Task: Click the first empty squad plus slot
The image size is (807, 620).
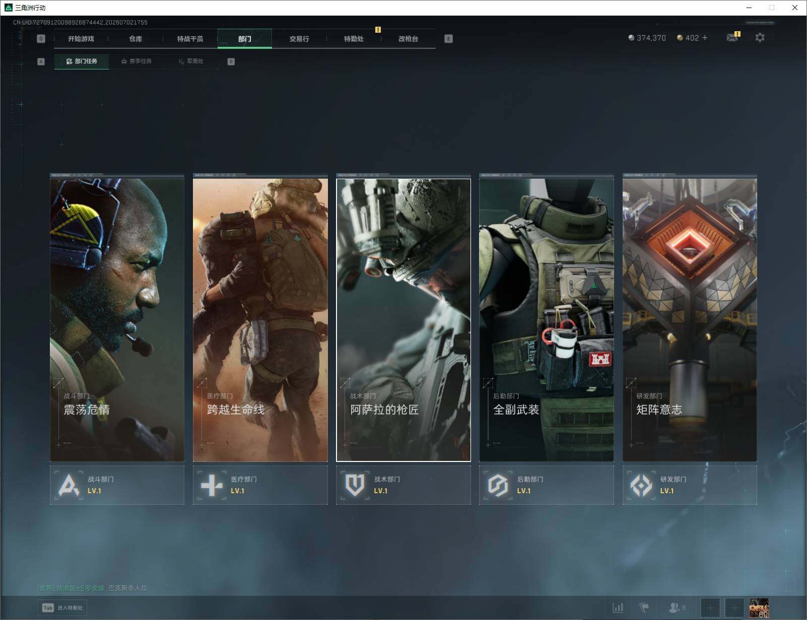Action: [x=710, y=608]
